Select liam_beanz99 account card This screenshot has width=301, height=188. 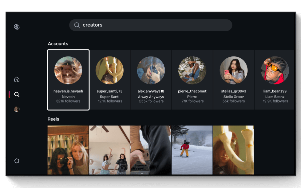275,80
